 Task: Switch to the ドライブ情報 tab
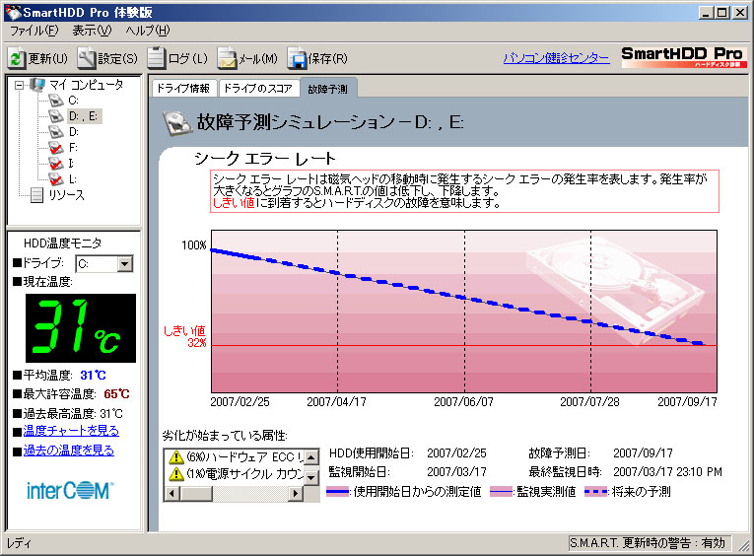[183, 89]
